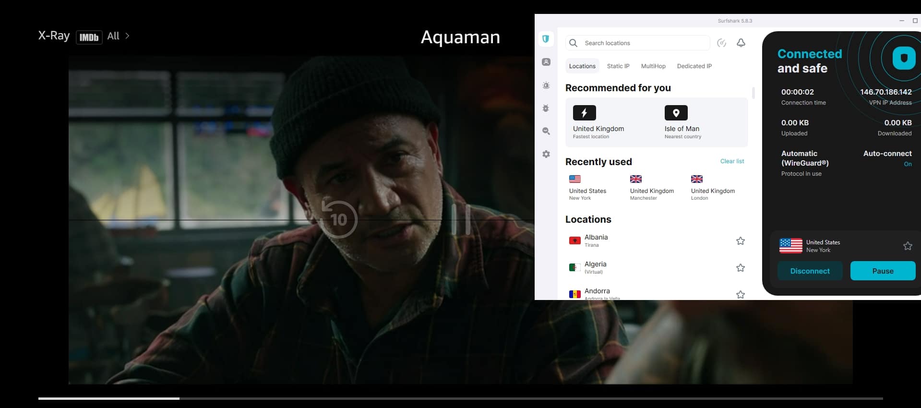Click the Automatic (WireGuard®) protocol text
921x408 pixels.
pos(805,158)
